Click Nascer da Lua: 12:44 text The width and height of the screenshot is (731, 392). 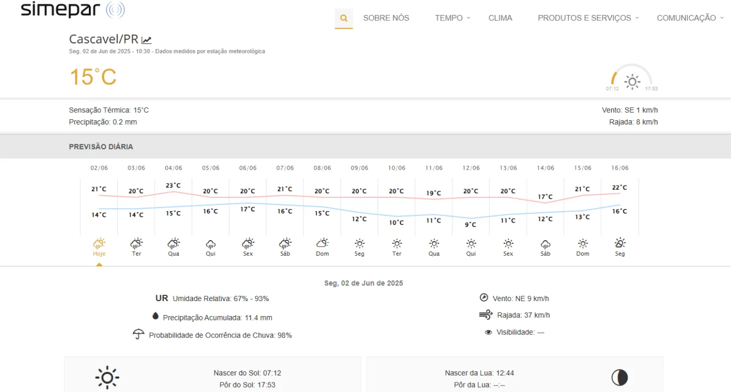[479, 373]
